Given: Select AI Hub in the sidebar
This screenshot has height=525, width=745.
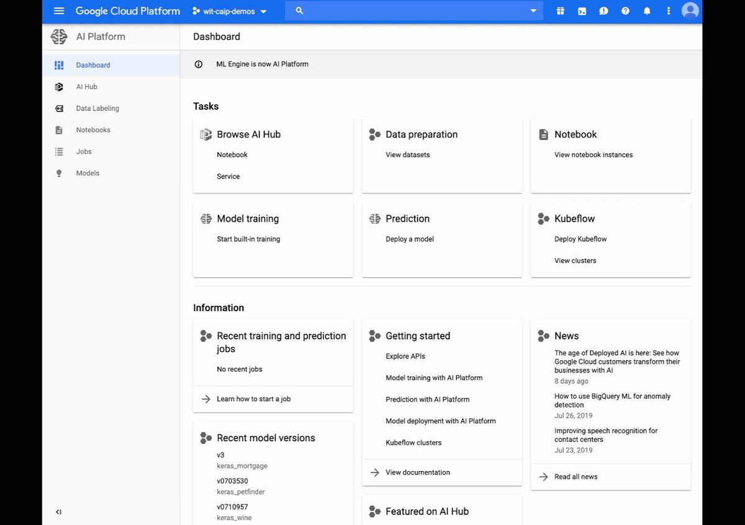Looking at the screenshot, I should click(87, 87).
